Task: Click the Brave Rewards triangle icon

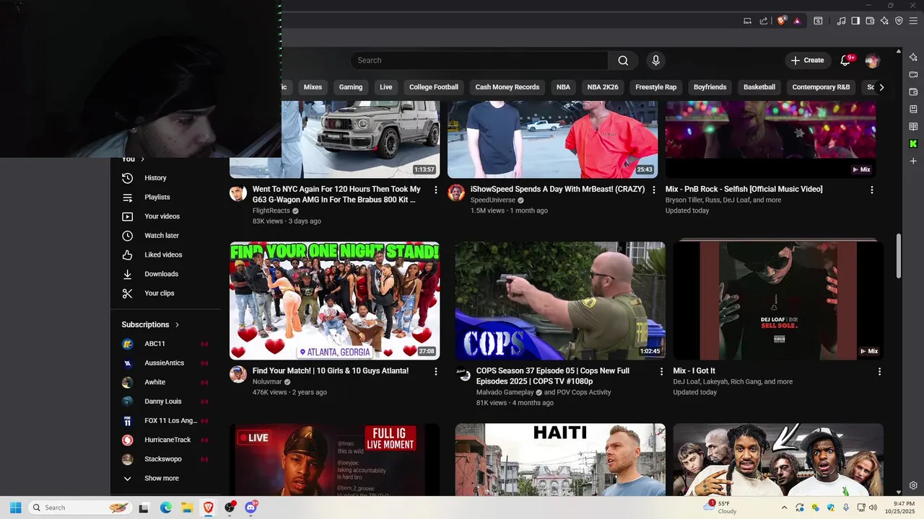Action: coord(797,21)
